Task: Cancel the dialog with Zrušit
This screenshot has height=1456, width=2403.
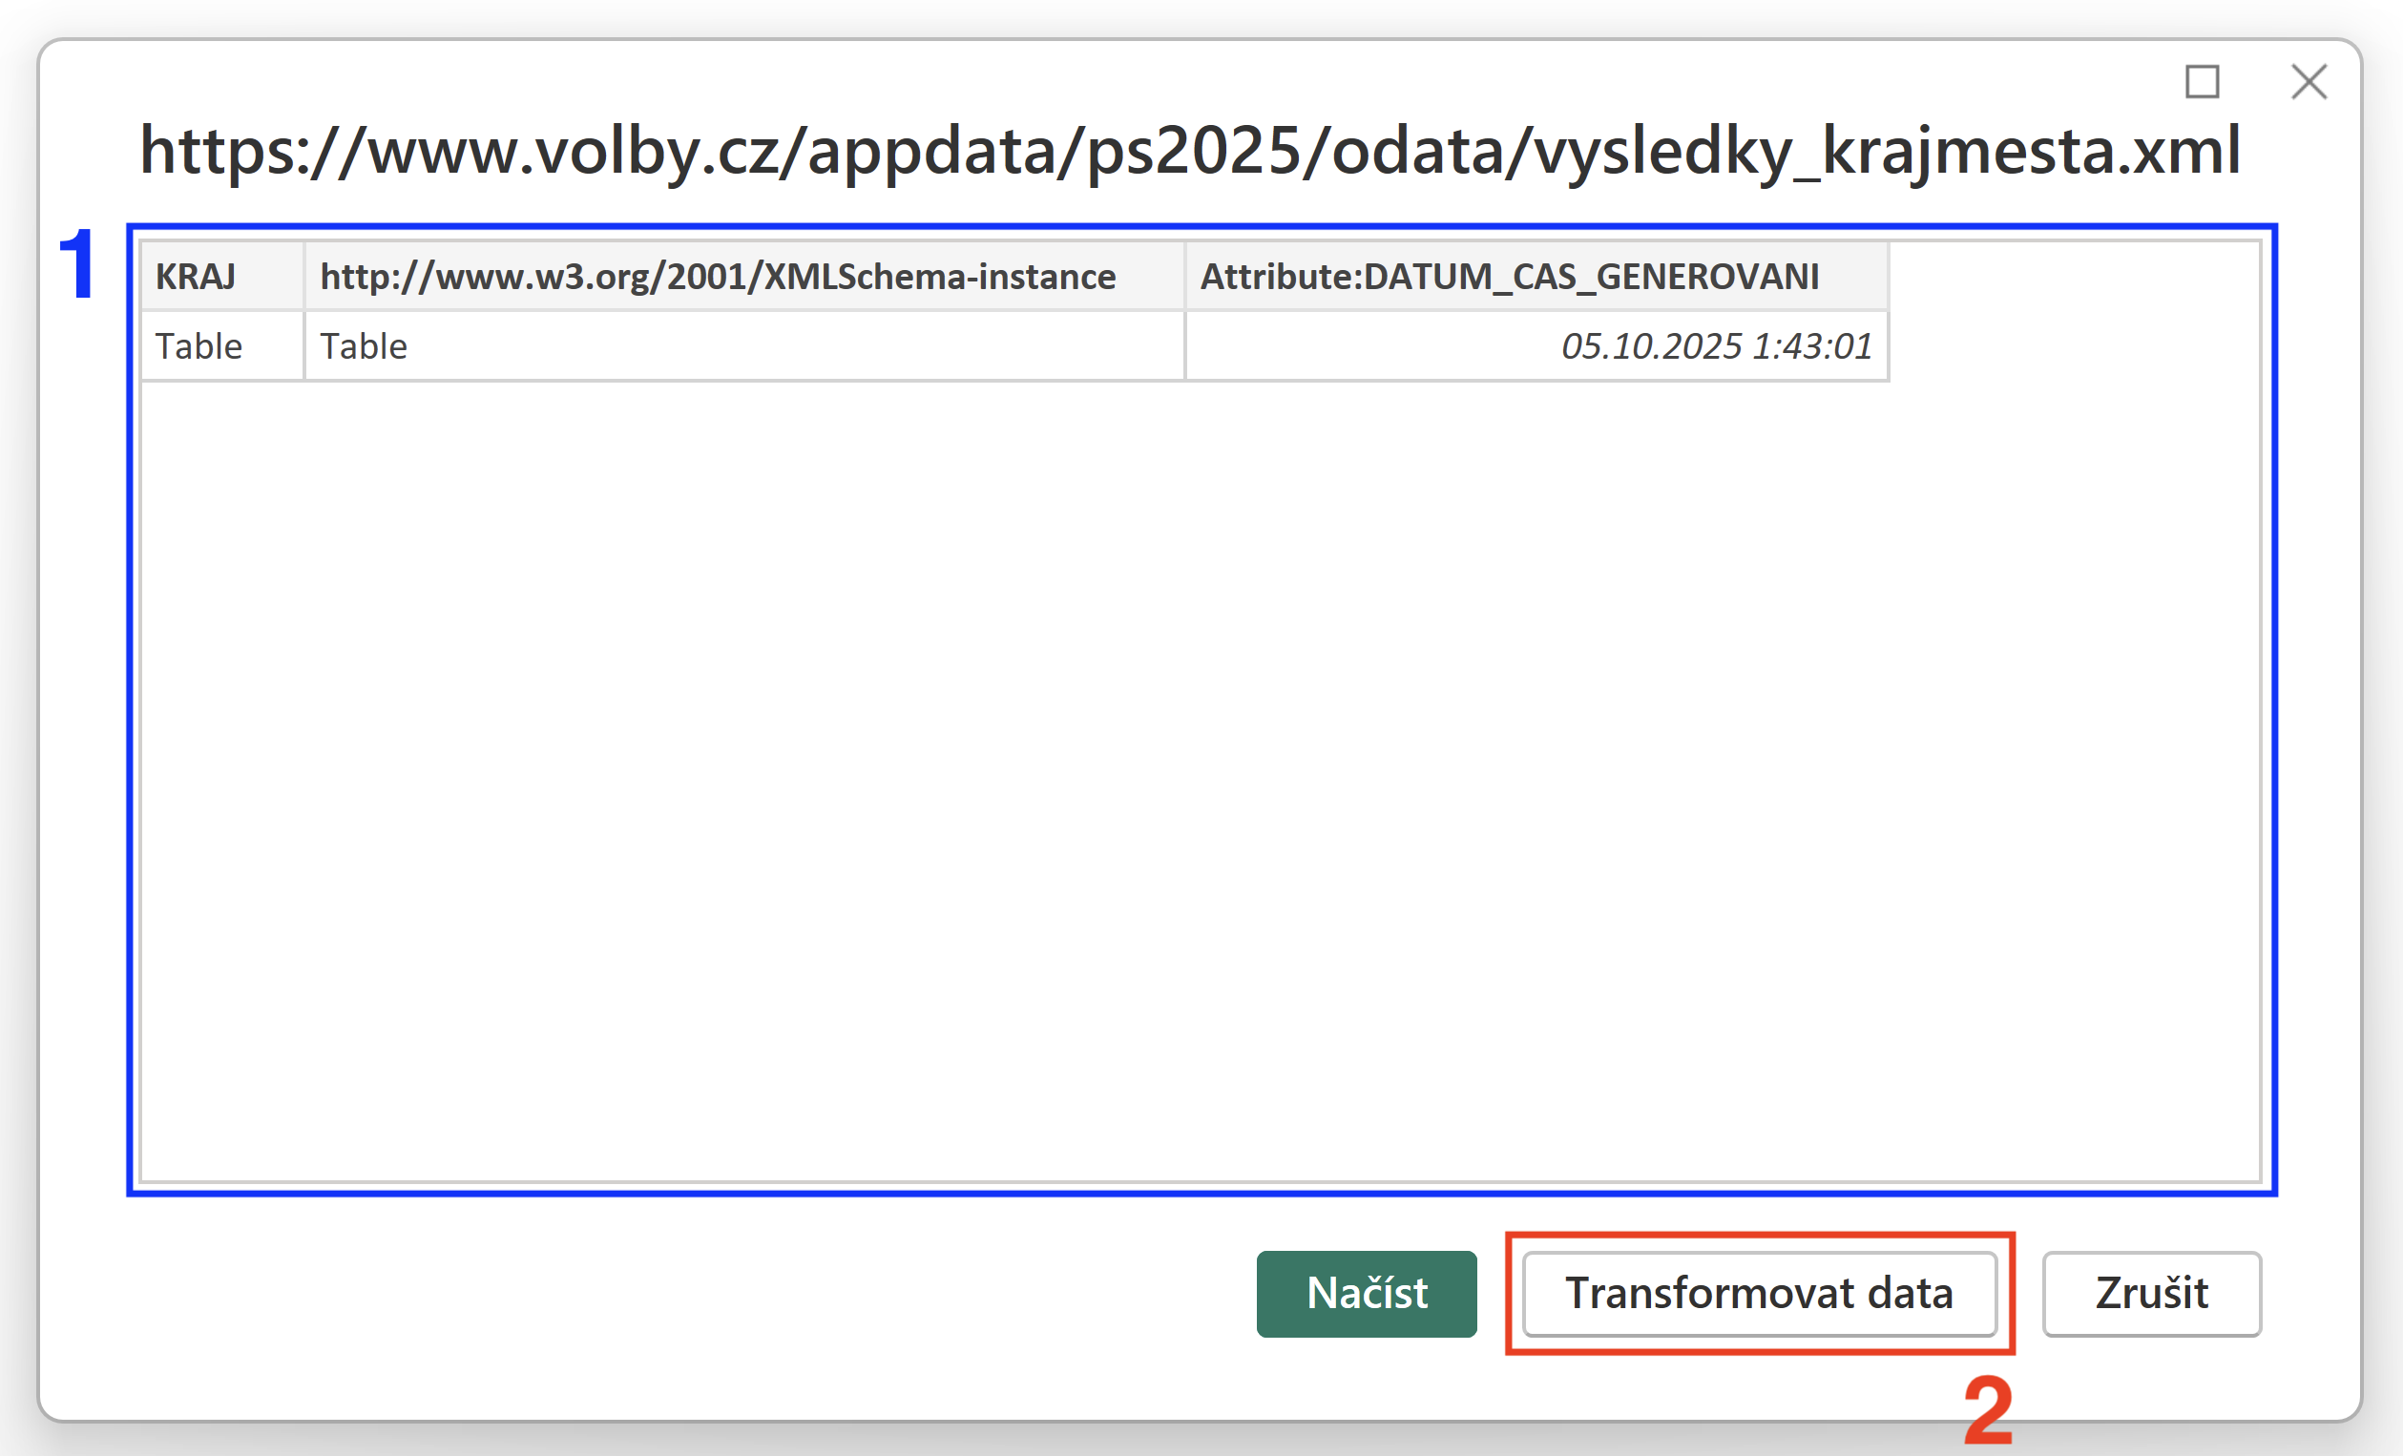Action: tap(2151, 1293)
